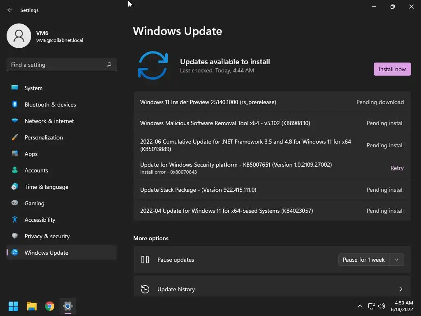Click the Pending download status text
Screen dimensions: 421x316
(380, 102)
